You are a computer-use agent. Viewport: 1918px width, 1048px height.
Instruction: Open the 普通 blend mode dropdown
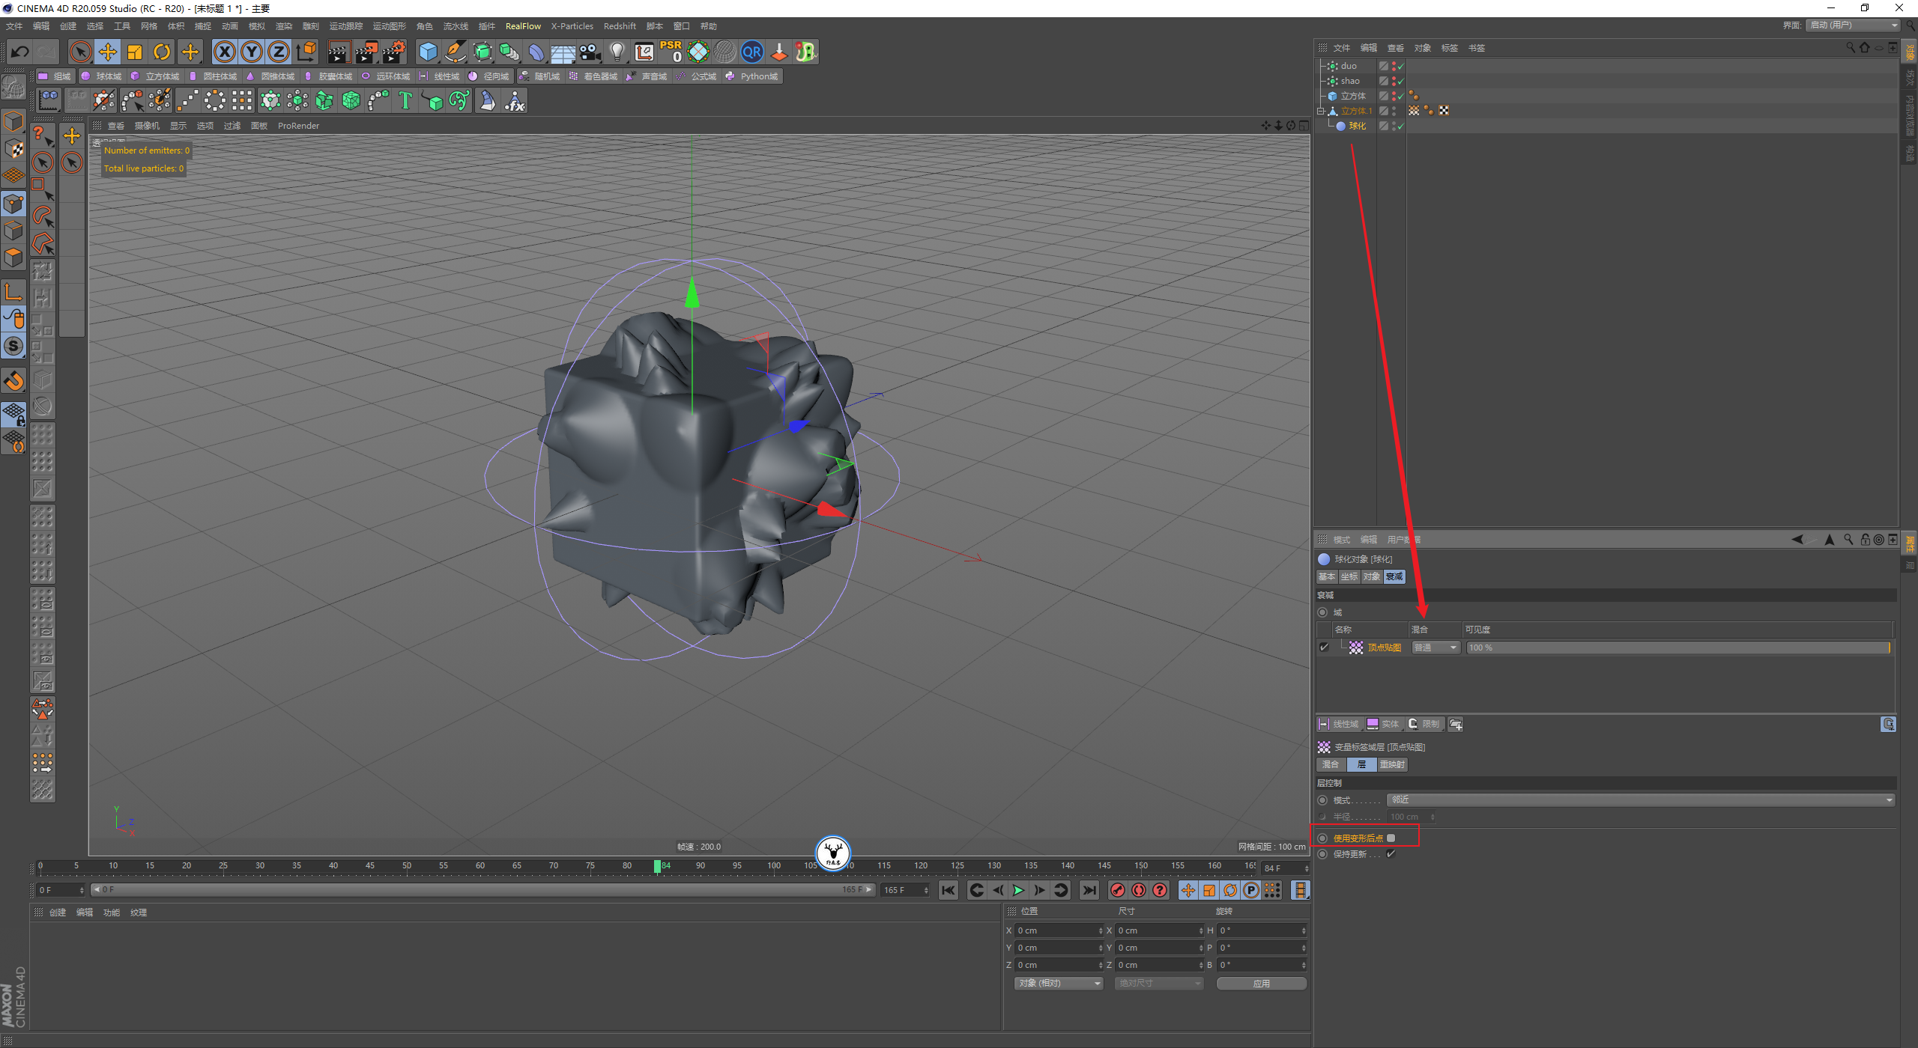[1436, 648]
